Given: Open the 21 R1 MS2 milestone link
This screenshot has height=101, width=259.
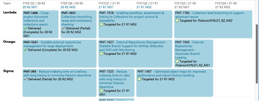Looking at the screenshot, I should coord(144,7).
